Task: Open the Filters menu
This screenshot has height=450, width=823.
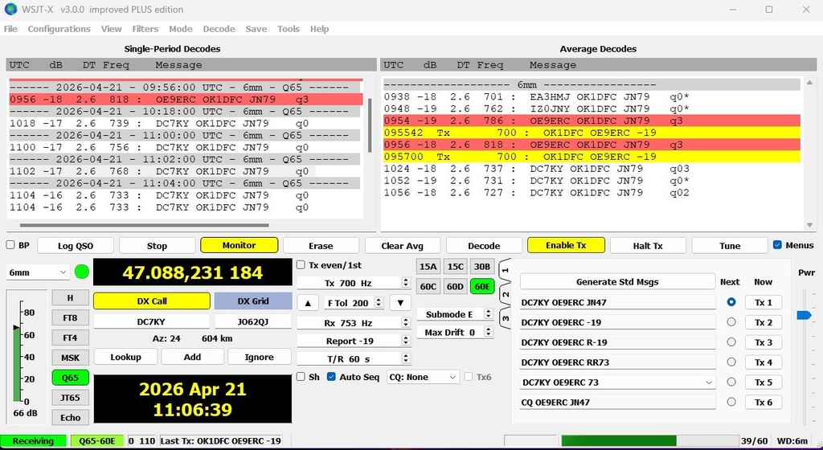Action: 145,29
